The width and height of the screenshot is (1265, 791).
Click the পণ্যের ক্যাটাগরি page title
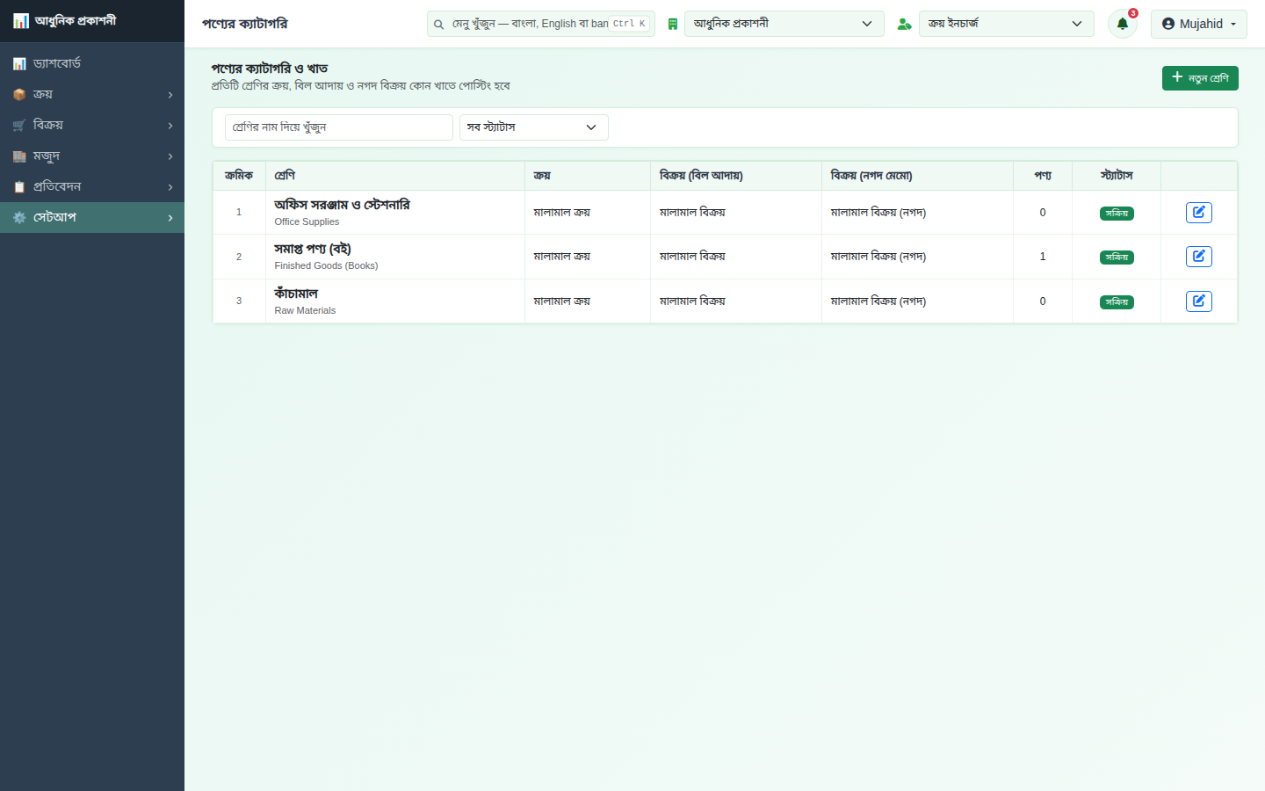point(245,24)
